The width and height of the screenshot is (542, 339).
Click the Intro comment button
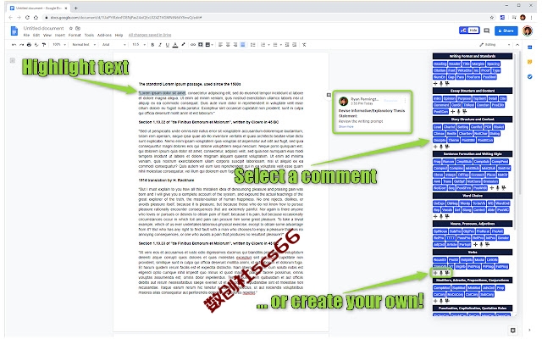point(437,98)
